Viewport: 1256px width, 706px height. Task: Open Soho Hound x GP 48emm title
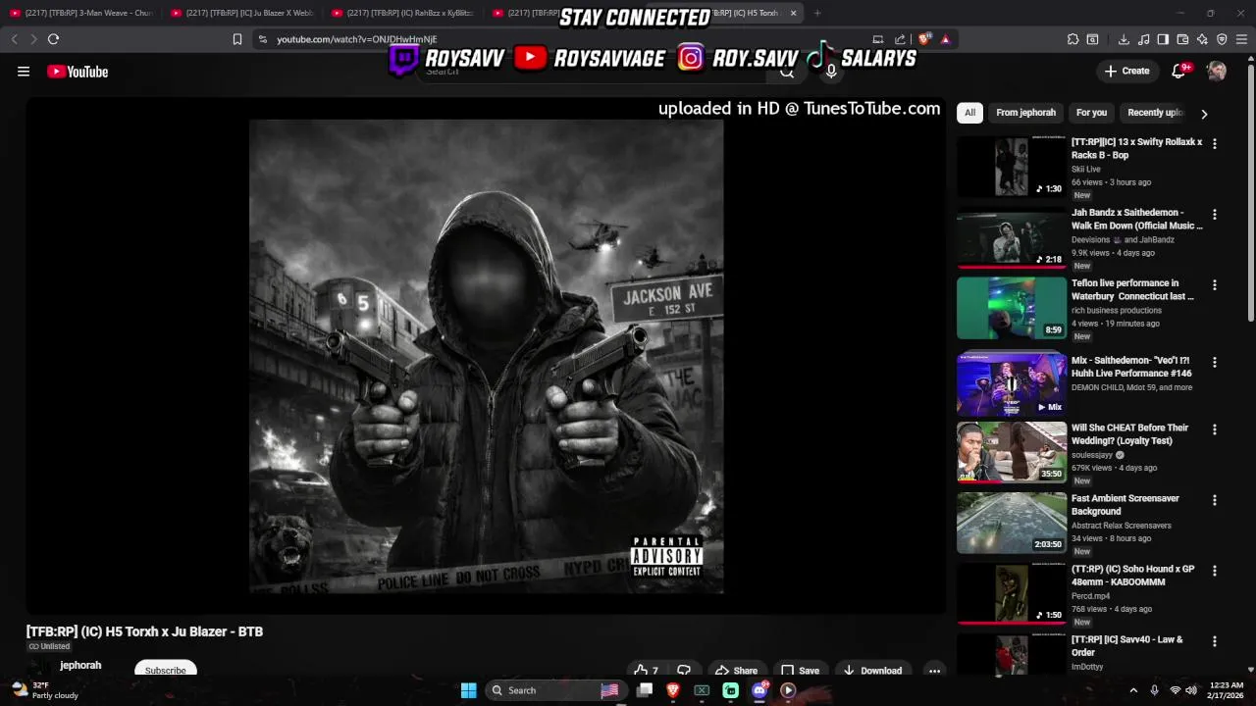pyautogui.click(x=1132, y=576)
